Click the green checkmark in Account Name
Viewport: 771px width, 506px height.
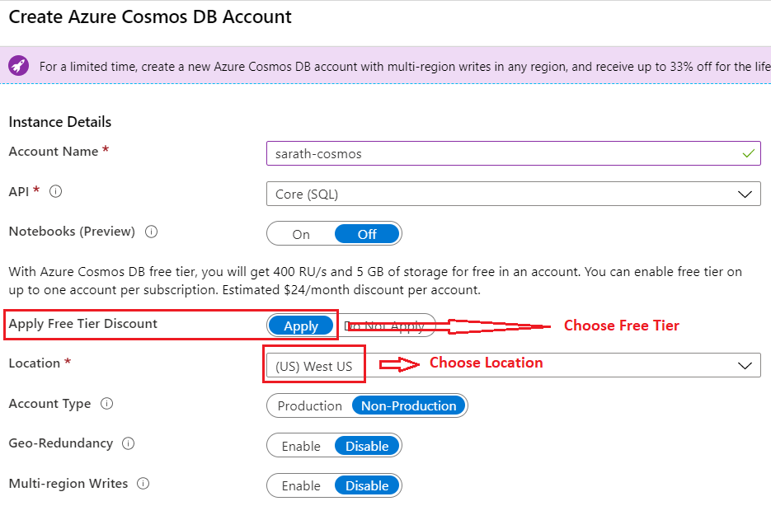click(748, 153)
